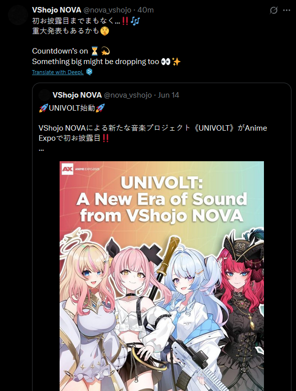Click the music notes emoji in first line
This screenshot has height=391, width=296.
pos(135,21)
